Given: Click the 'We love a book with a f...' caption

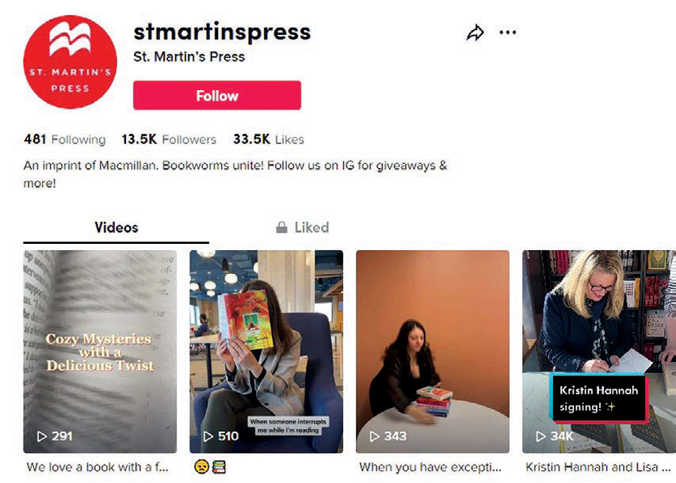Looking at the screenshot, I should [97, 467].
